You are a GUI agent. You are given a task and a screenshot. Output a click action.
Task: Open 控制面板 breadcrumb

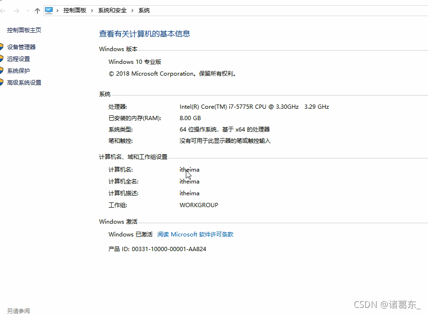click(75, 10)
